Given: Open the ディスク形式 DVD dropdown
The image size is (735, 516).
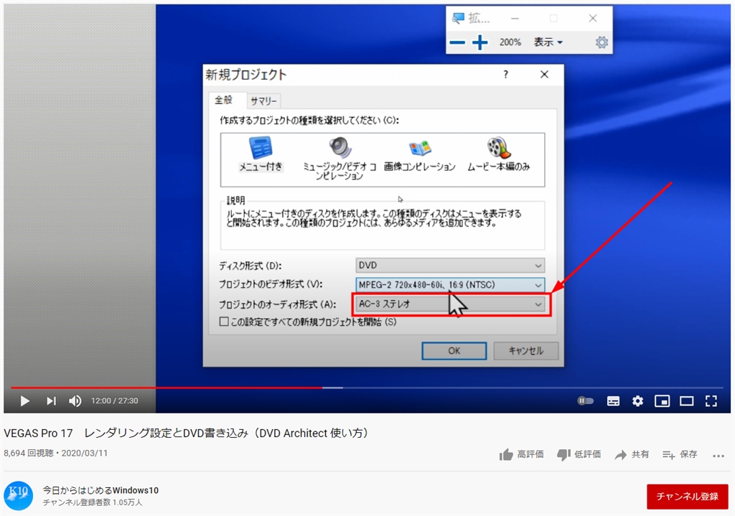Looking at the screenshot, I should 450,266.
